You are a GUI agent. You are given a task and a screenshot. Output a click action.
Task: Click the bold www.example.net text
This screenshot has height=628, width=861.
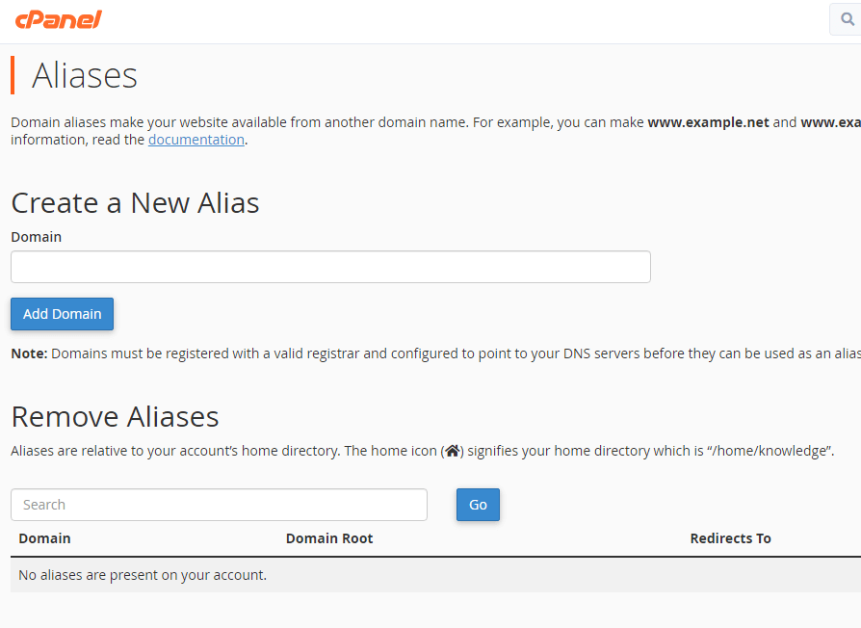(x=708, y=122)
